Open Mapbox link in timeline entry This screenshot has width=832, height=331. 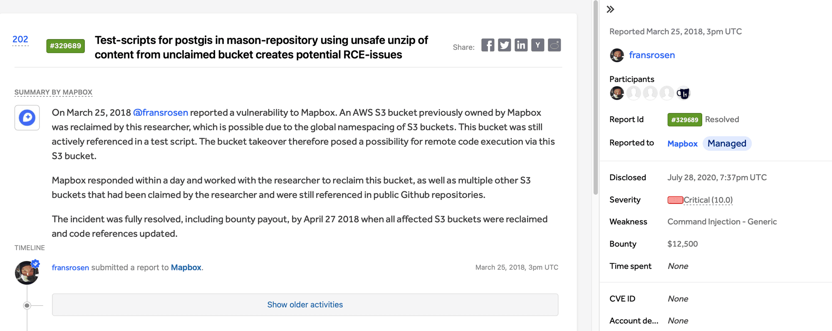pyautogui.click(x=186, y=267)
